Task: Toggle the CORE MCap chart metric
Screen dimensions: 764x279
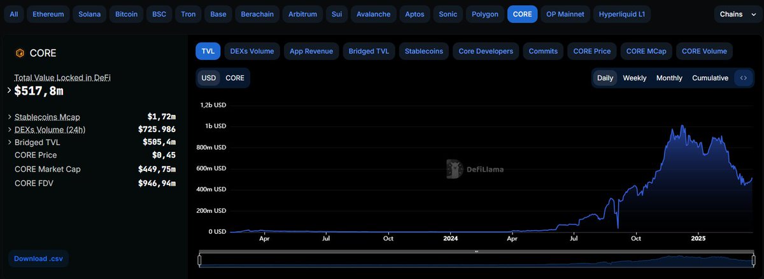Action: pos(646,51)
